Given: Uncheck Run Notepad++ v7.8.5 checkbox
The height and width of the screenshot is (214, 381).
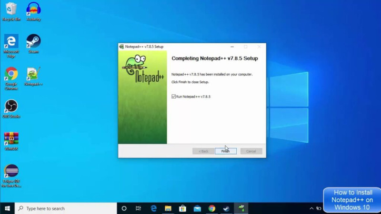Looking at the screenshot, I should tap(173, 97).
